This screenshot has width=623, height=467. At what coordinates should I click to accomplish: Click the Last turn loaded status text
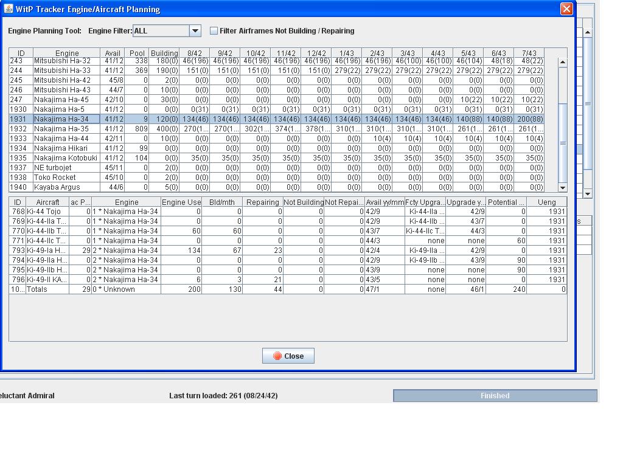click(223, 395)
